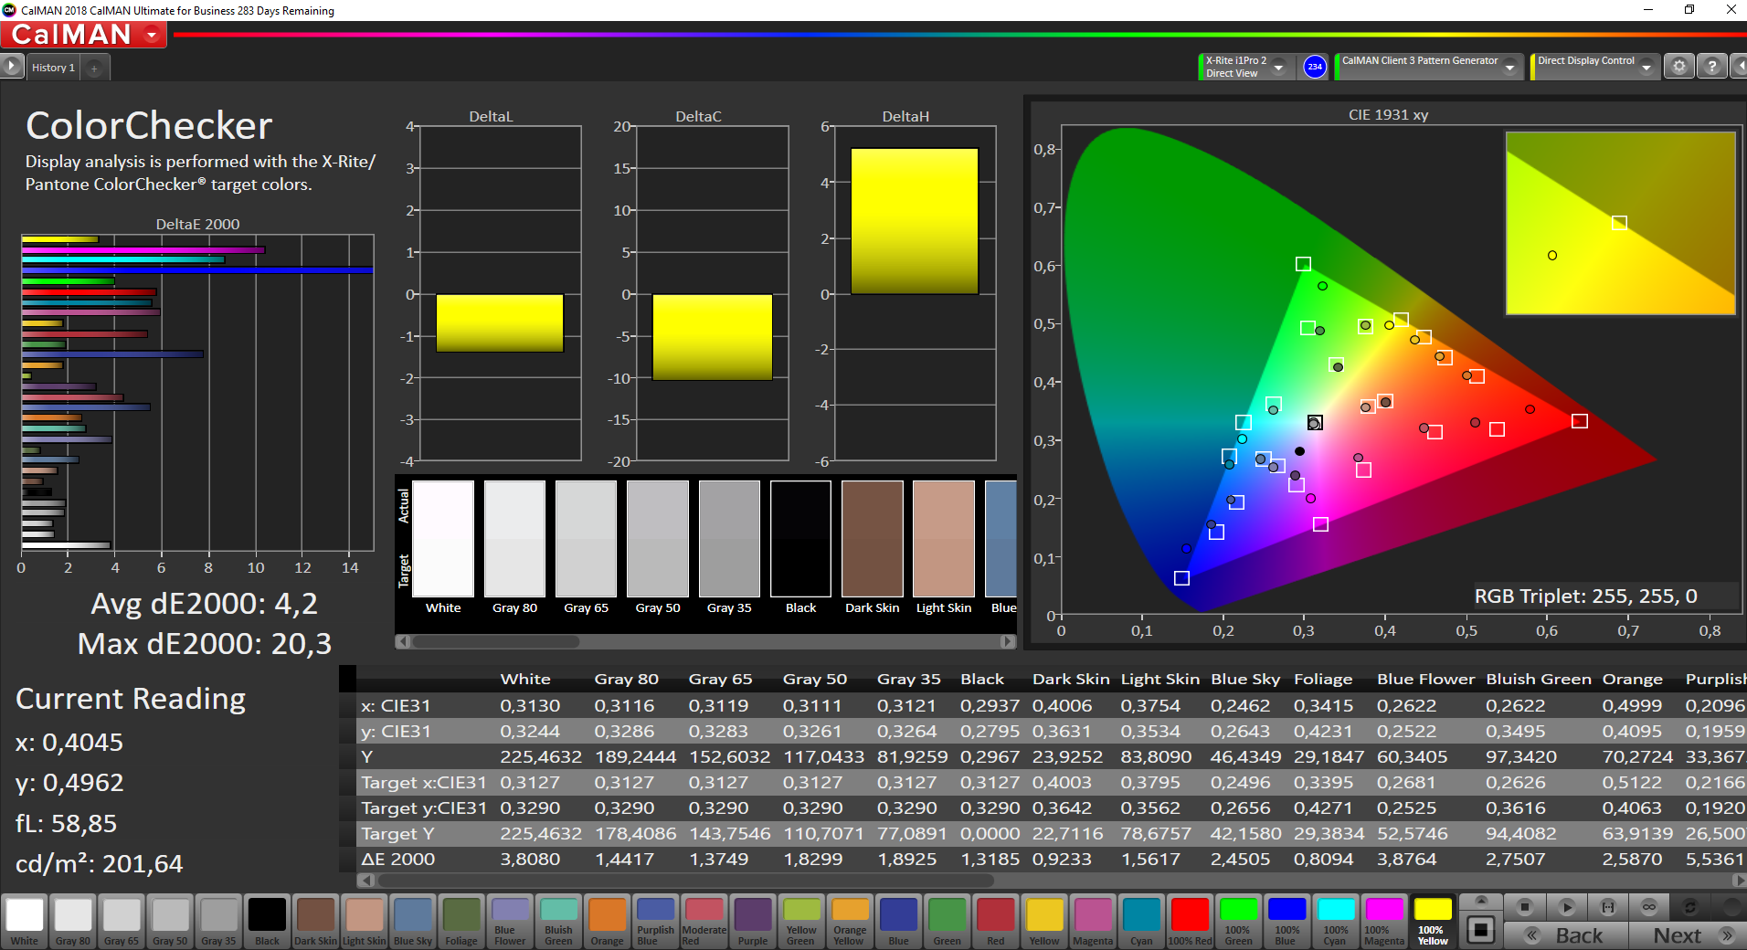Image resolution: width=1747 pixels, height=950 pixels.
Task: Add a new history tab
Action: coord(94,68)
